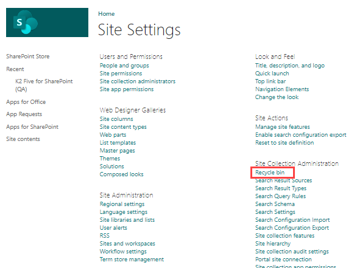Open the Home breadcrumb link
This screenshot has width=357, height=268.
pos(107,14)
